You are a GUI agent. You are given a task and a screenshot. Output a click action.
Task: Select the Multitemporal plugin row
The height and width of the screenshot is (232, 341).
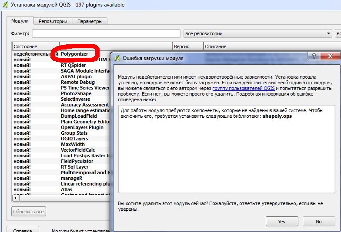coord(86,172)
